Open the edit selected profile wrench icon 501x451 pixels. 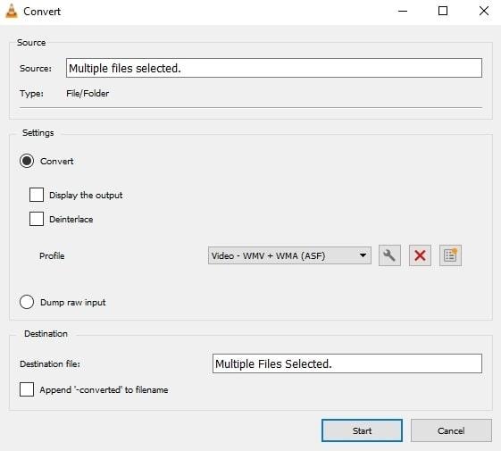[x=389, y=255]
